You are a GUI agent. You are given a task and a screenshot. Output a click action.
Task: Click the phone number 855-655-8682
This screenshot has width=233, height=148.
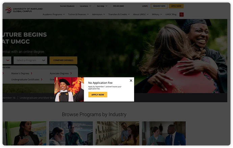119,6
